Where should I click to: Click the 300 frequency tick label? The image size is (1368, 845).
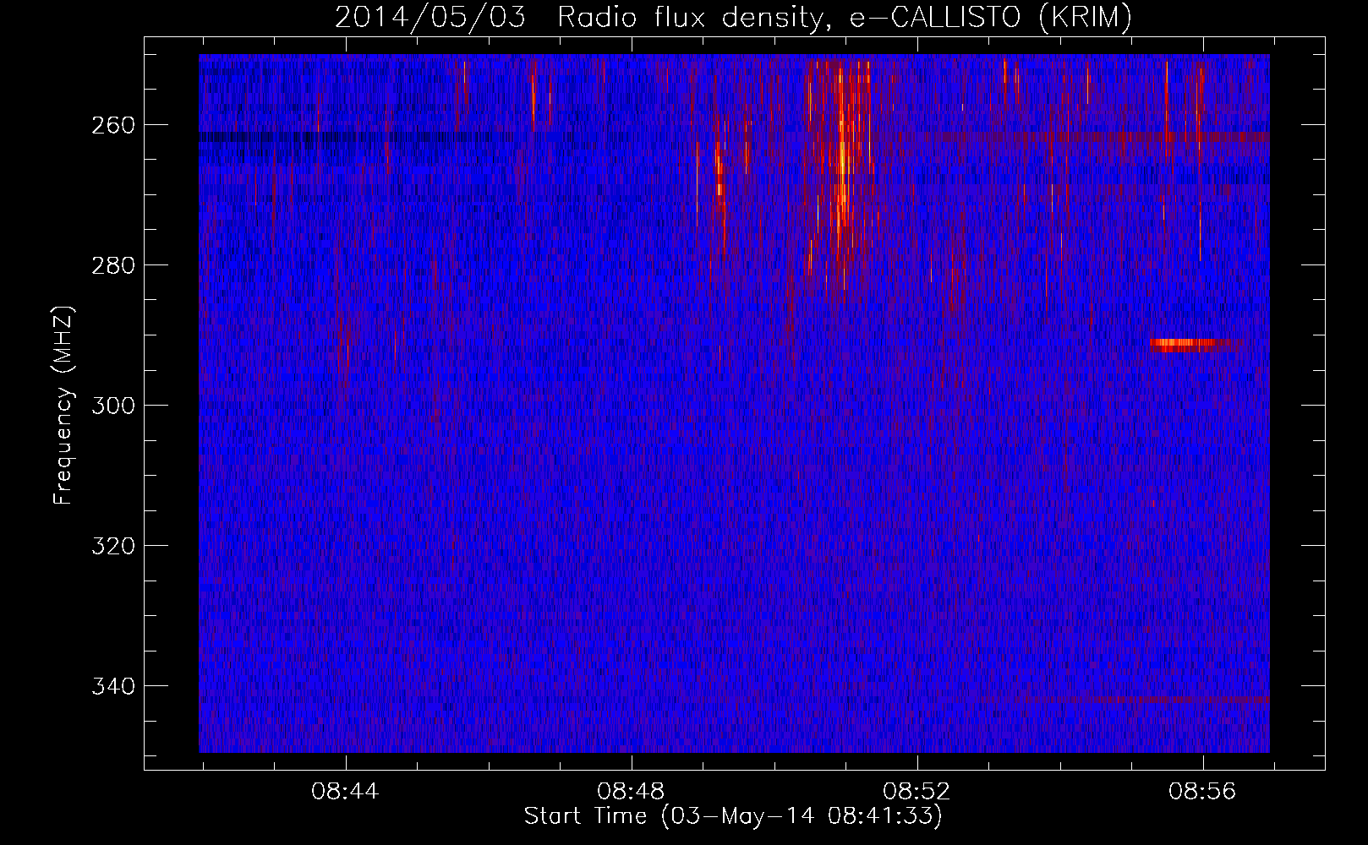coord(113,406)
